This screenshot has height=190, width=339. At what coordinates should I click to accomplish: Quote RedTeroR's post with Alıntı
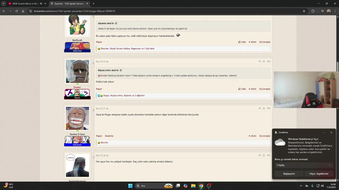tap(252, 42)
